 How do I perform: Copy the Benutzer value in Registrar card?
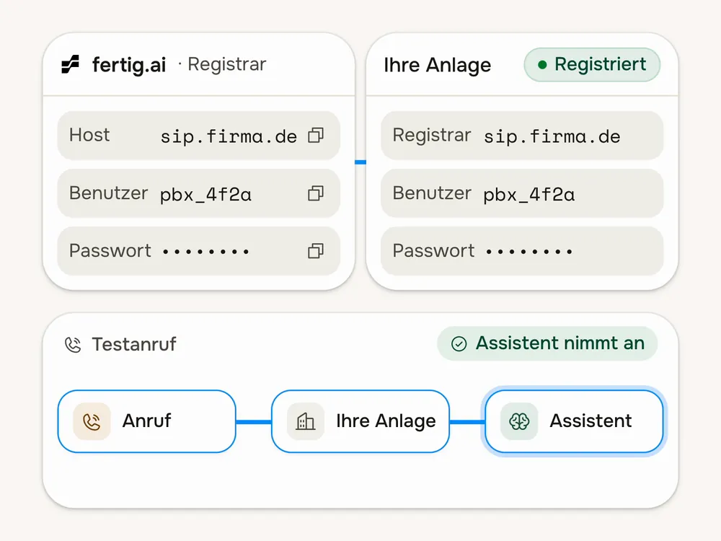(x=316, y=193)
